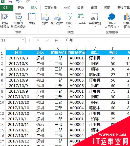Select cell B2 containing 深圳
130x146 pixels.
click(40, 58)
